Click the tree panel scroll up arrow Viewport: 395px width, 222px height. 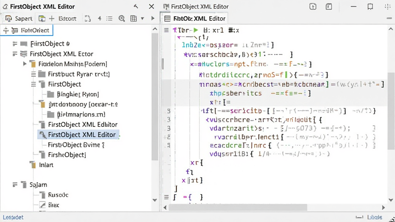pyautogui.click(x=155, y=29)
